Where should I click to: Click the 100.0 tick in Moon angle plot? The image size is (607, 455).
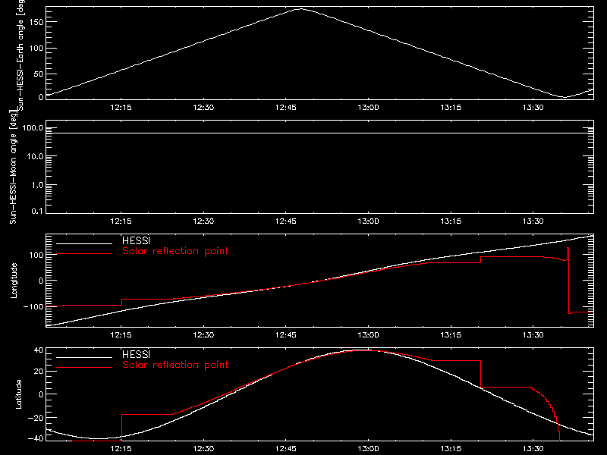click(33, 128)
